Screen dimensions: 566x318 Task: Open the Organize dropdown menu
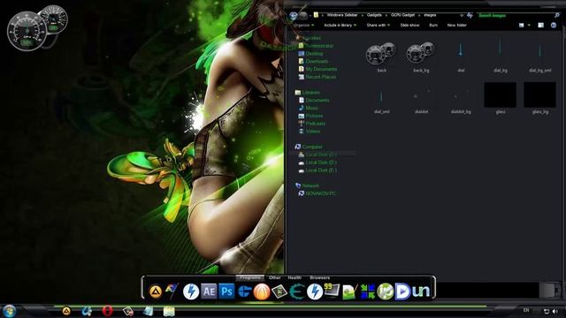(303, 26)
